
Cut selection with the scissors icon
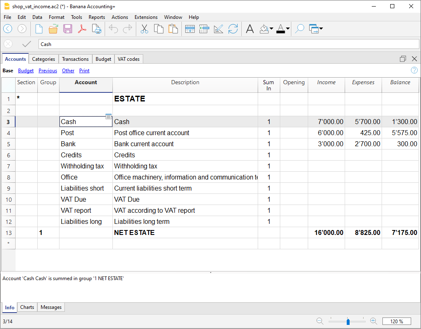[144, 28]
